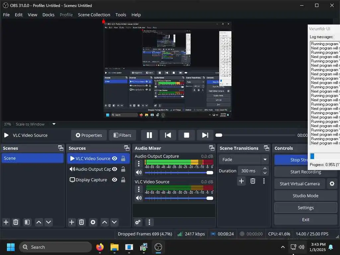340x255 pixels.
Task: Open transition properties three-dot menu
Action: click(x=264, y=181)
